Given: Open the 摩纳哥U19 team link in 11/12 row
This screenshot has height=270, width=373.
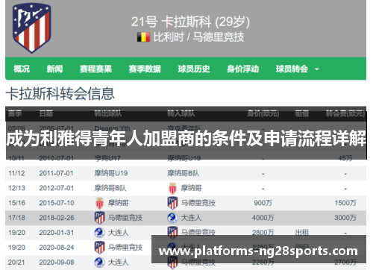Looking at the screenshot, I should tap(111, 173).
